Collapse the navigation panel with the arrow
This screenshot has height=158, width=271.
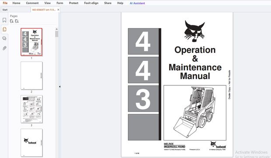[59, 87]
